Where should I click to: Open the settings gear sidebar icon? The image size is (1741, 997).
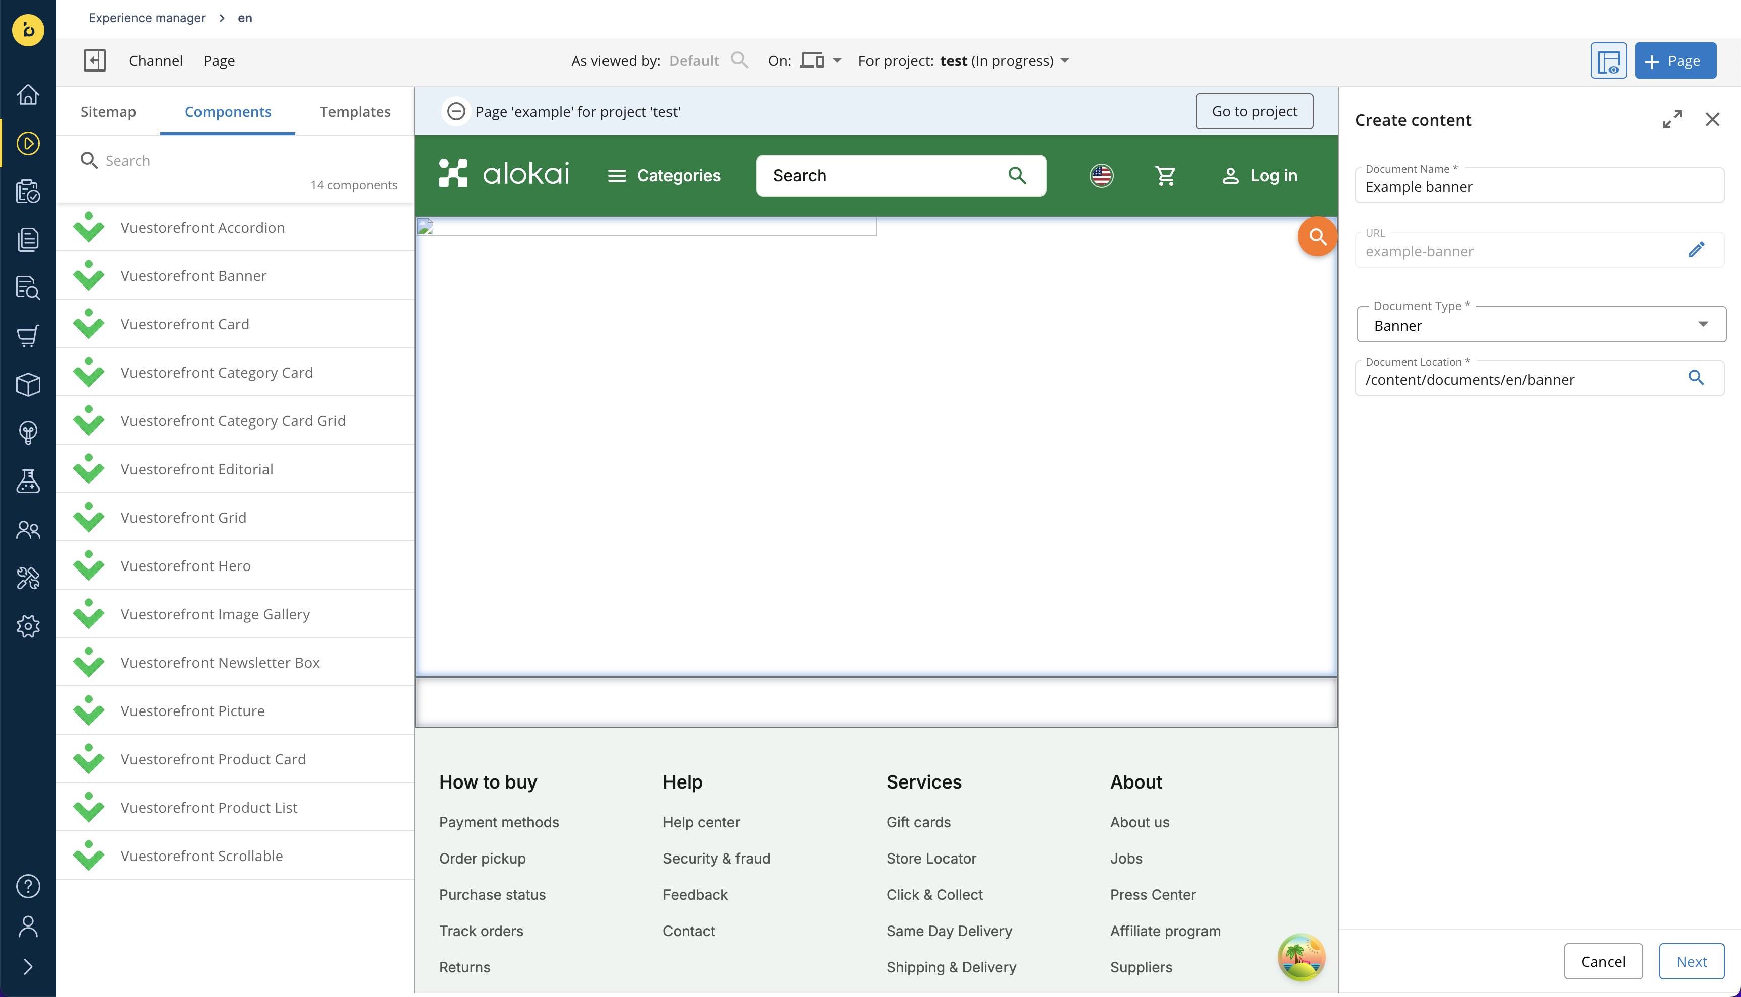[x=28, y=626]
